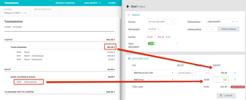This screenshot has height=100, width=246.
Task: Click the Debet field of the 3000 Myynti row
Action: tap(202, 73)
